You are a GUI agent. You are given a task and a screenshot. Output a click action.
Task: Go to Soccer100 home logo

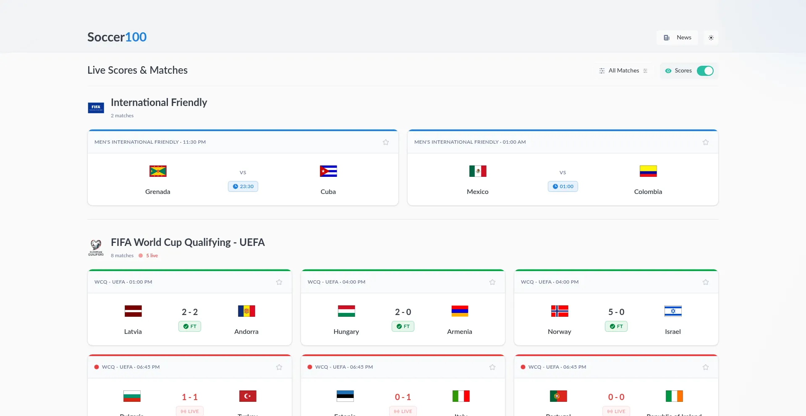click(117, 37)
